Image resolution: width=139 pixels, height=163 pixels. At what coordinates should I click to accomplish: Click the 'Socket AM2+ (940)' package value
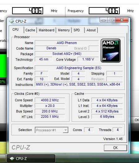(x=67, y=54)
